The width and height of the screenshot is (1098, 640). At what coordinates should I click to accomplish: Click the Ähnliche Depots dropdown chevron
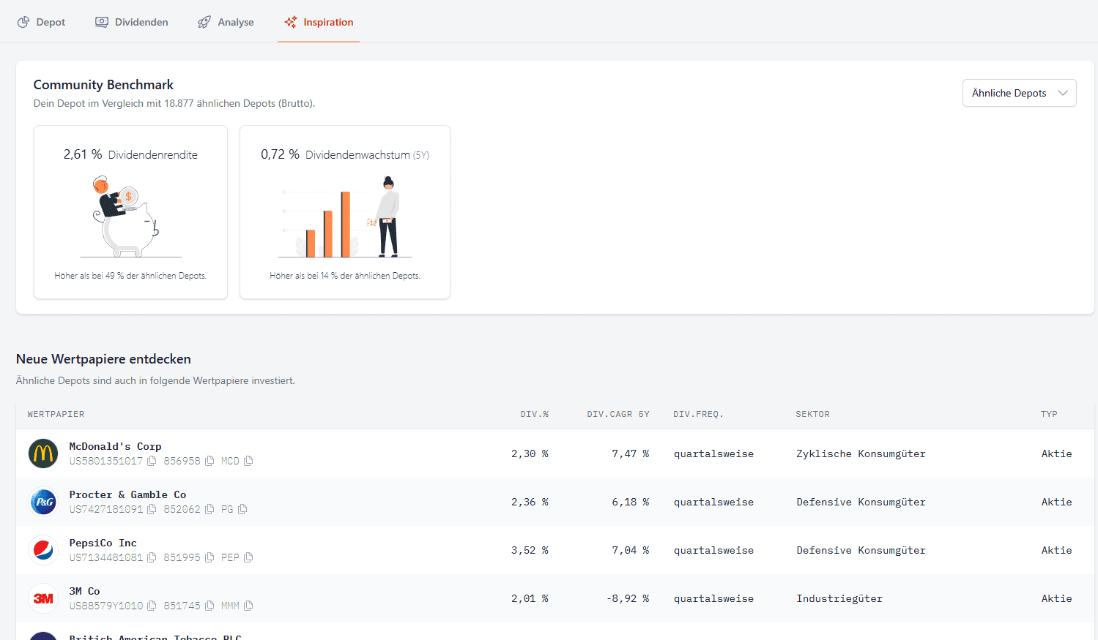[x=1063, y=93]
